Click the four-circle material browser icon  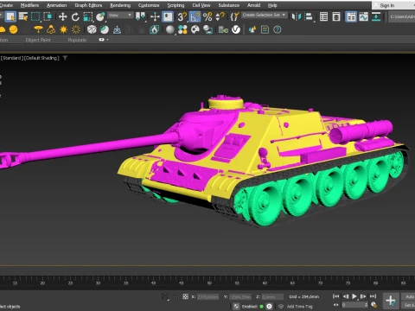click(x=182, y=29)
